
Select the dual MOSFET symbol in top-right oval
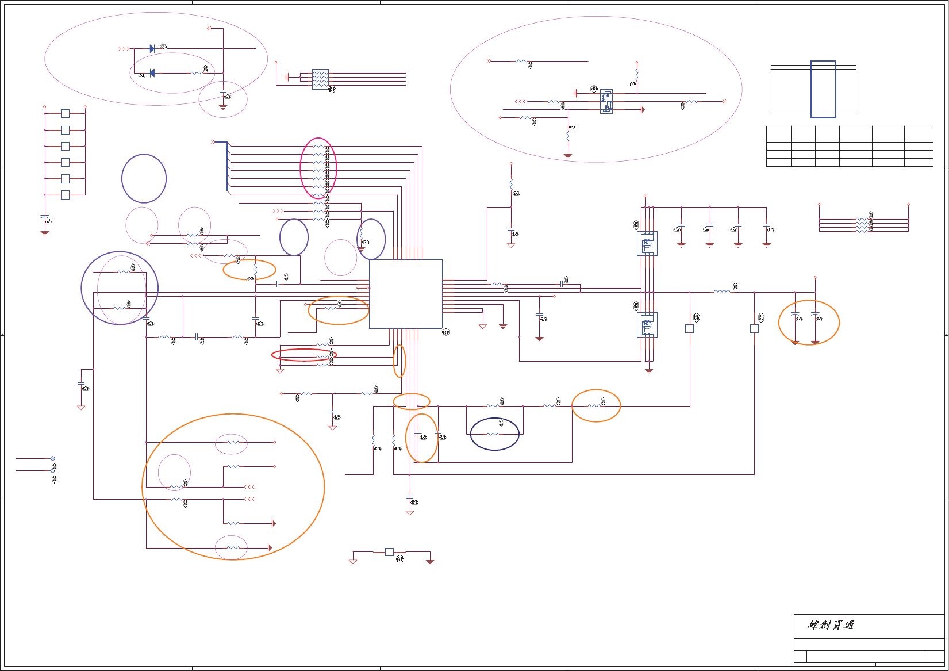[x=606, y=102]
